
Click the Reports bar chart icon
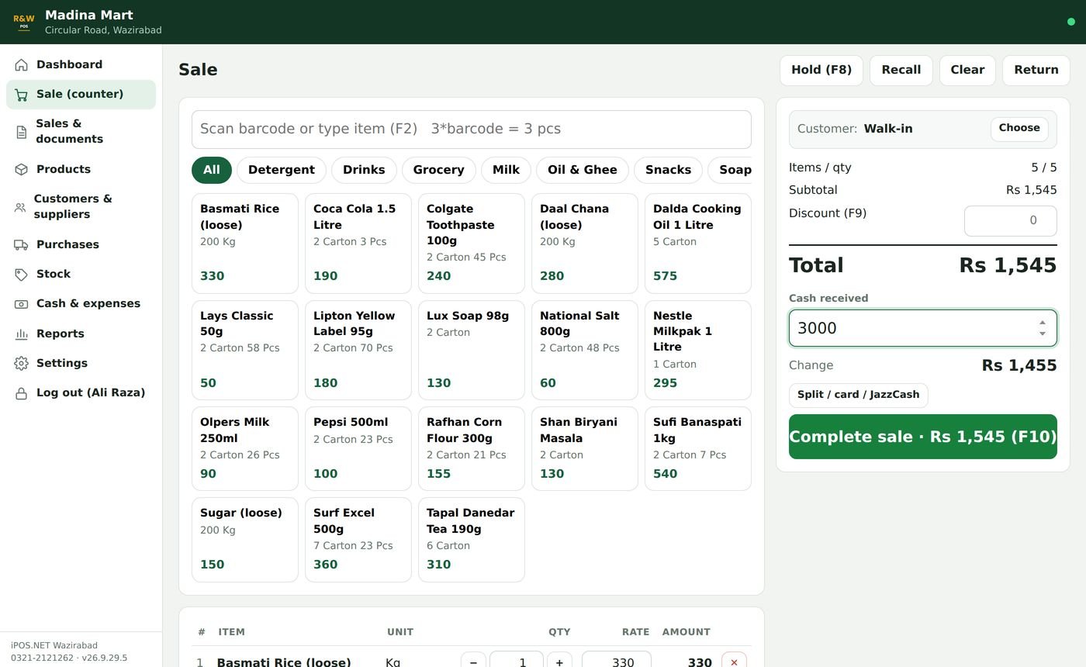tap(21, 334)
